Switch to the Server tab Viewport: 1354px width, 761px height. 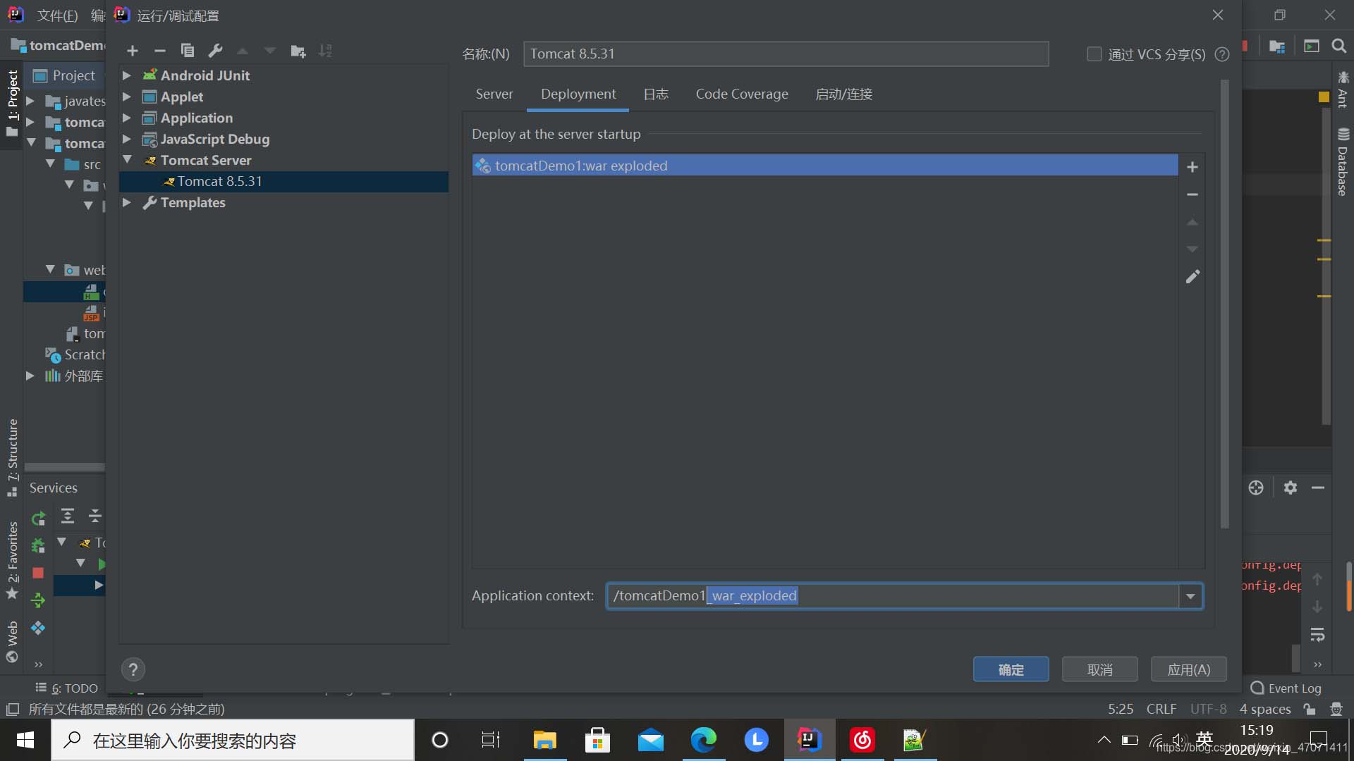tap(494, 93)
